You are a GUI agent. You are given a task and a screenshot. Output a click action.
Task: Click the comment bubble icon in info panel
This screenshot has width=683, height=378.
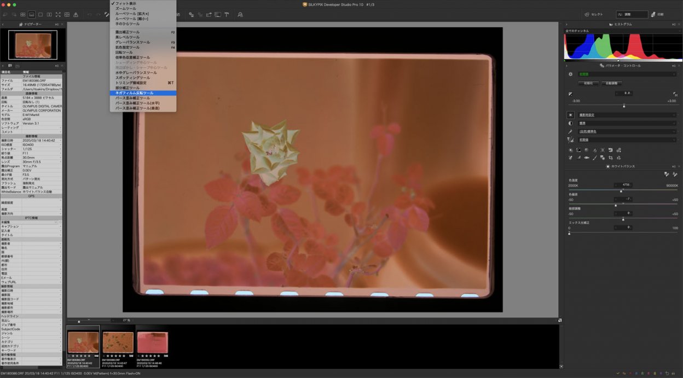[10, 66]
